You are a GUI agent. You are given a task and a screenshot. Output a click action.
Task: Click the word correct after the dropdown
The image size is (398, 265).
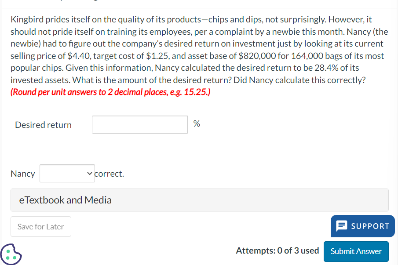click(110, 174)
